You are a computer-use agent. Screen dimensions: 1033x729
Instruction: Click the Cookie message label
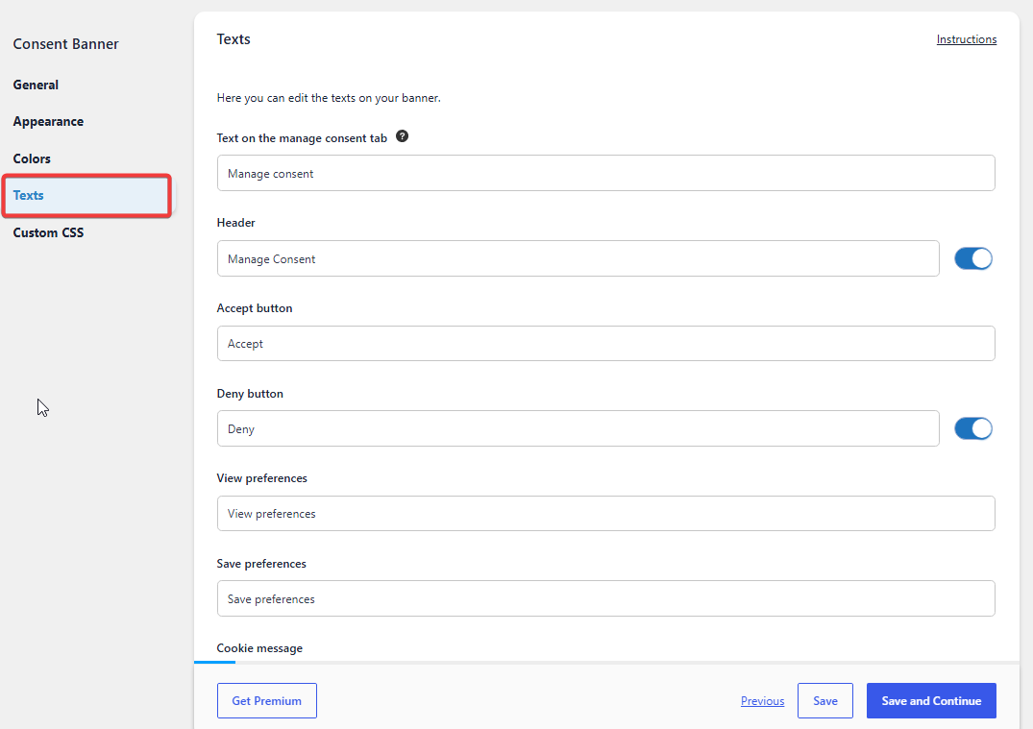coord(259,648)
